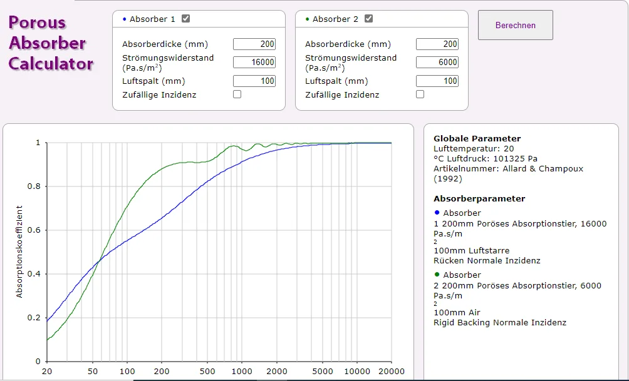Edit Absorber 2 Strömungswiderstand value 6000
Screen dimensions: 629x381
437,62
